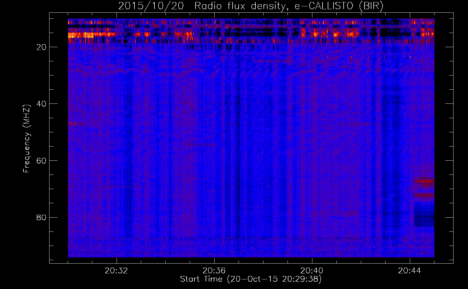
Task: Click the 20 frequency tick label
Action: click(x=42, y=47)
